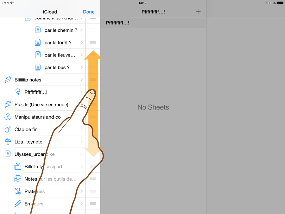285x214 pixels.
Task: Tap the reorder handle of En cours
Action: 93,204
